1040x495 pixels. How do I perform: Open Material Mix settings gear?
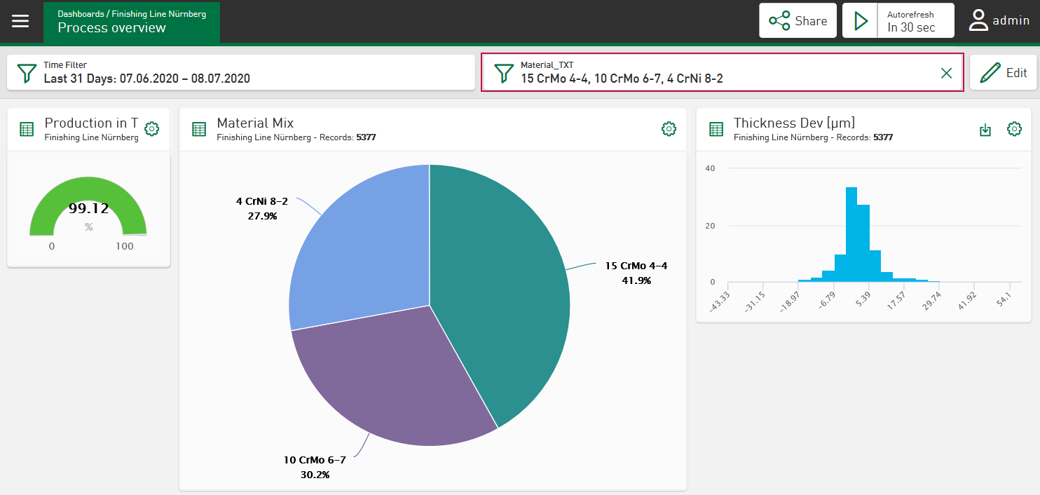(x=669, y=129)
